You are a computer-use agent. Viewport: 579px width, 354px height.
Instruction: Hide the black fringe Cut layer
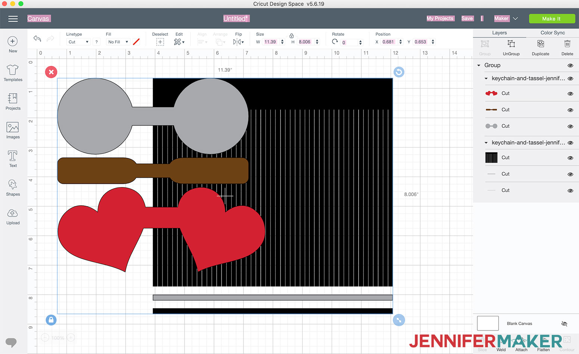click(x=570, y=158)
